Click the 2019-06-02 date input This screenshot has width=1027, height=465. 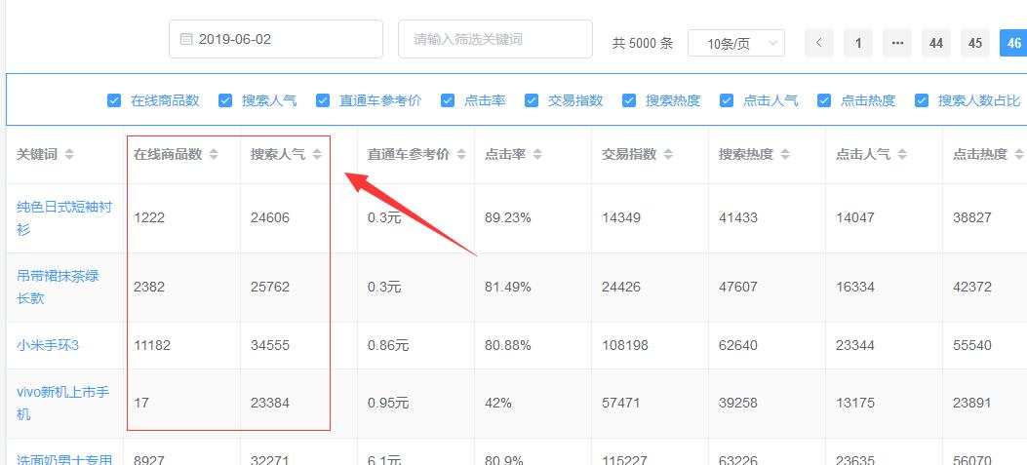point(276,39)
